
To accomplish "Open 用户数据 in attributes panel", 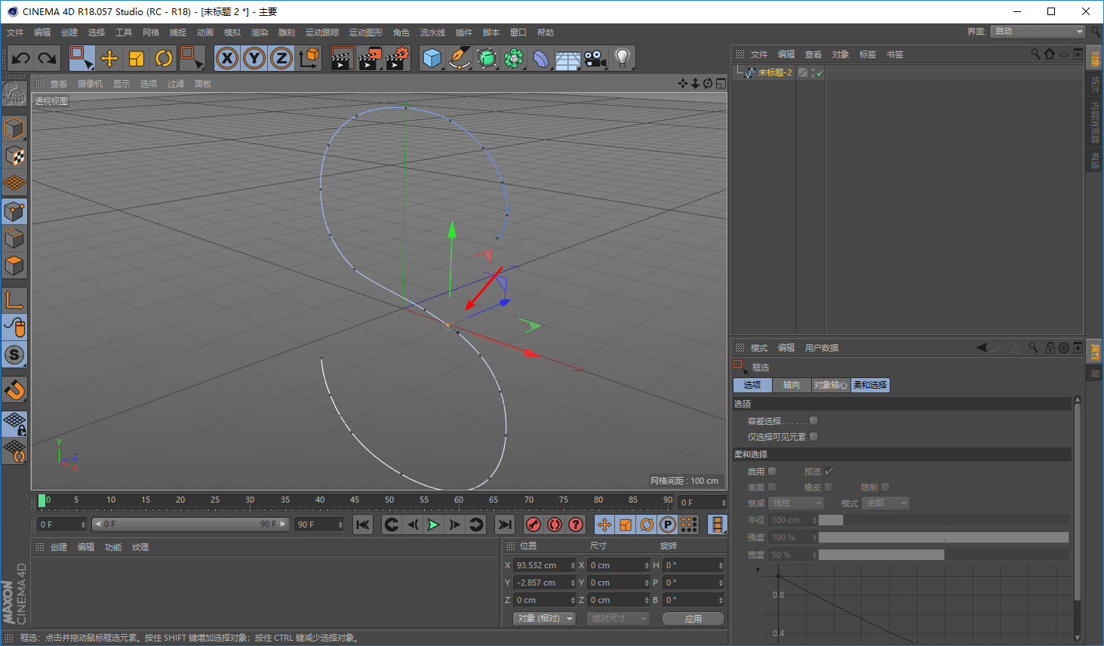I will tap(822, 348).
